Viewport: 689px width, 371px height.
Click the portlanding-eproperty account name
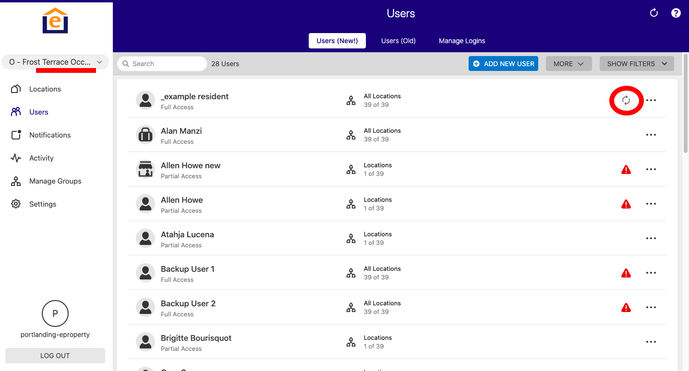coord(55,335)
